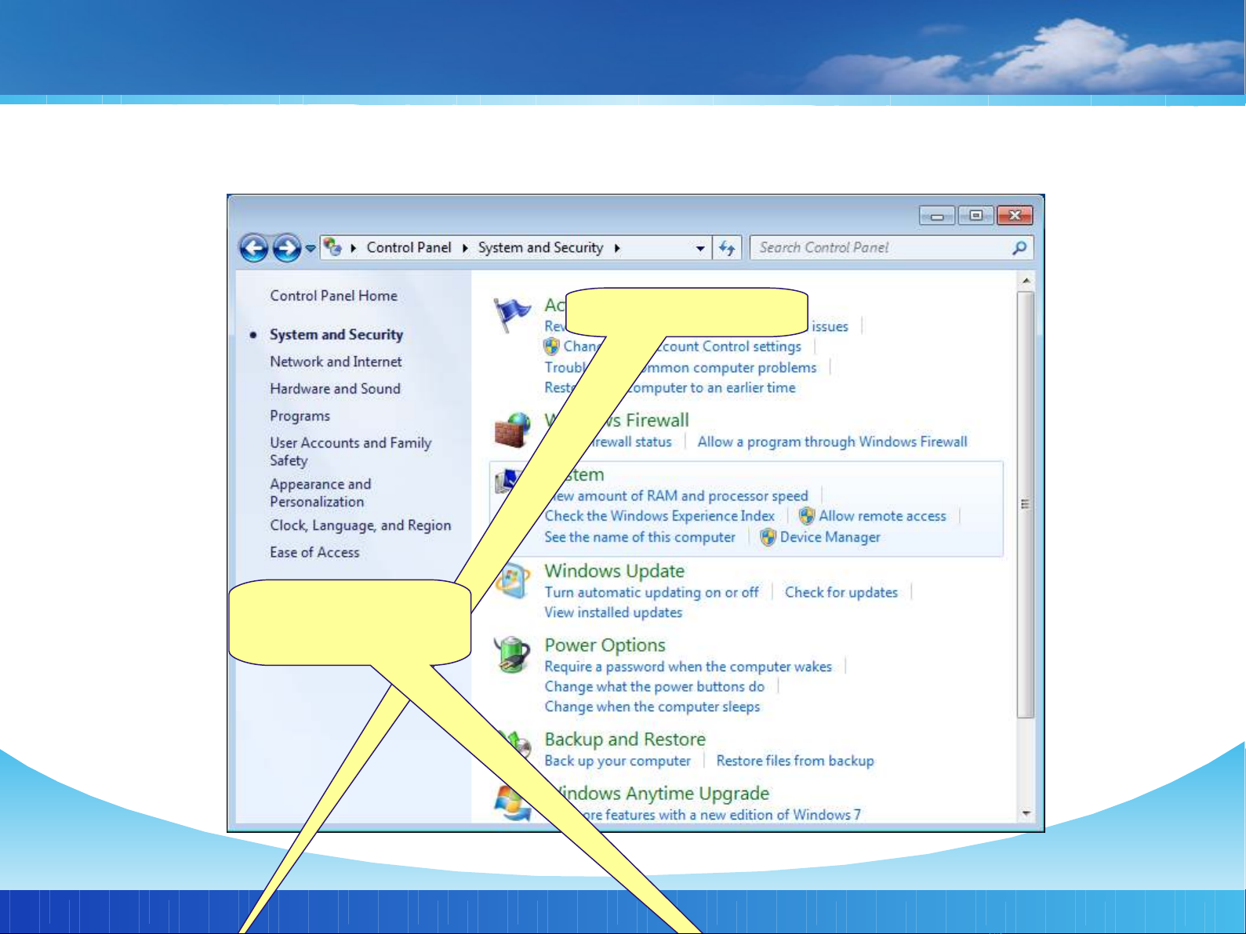Allow a program through Windows Firewall
This screenshot has width=1246, height=934.
click(833, 442)
